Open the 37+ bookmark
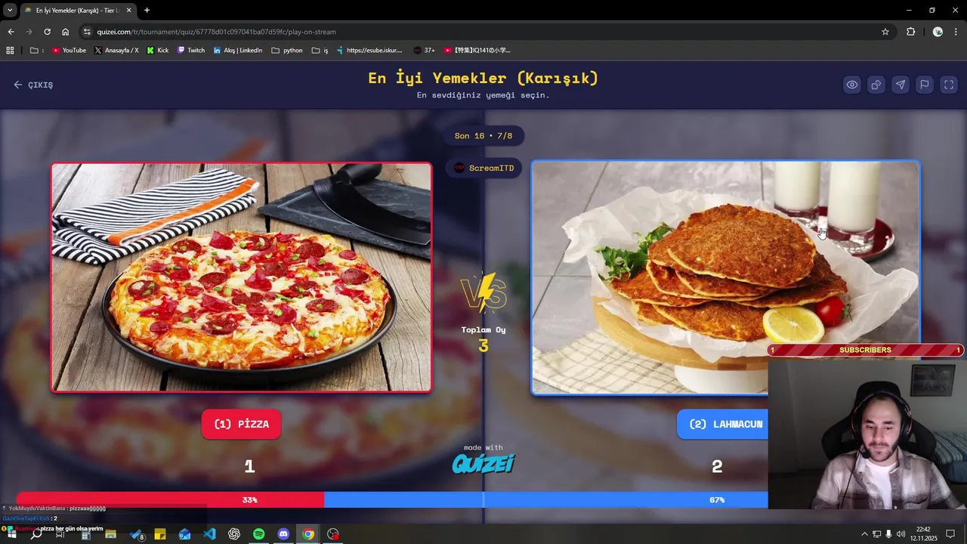This screenshot has width=967, height=544. coord(425,51)
